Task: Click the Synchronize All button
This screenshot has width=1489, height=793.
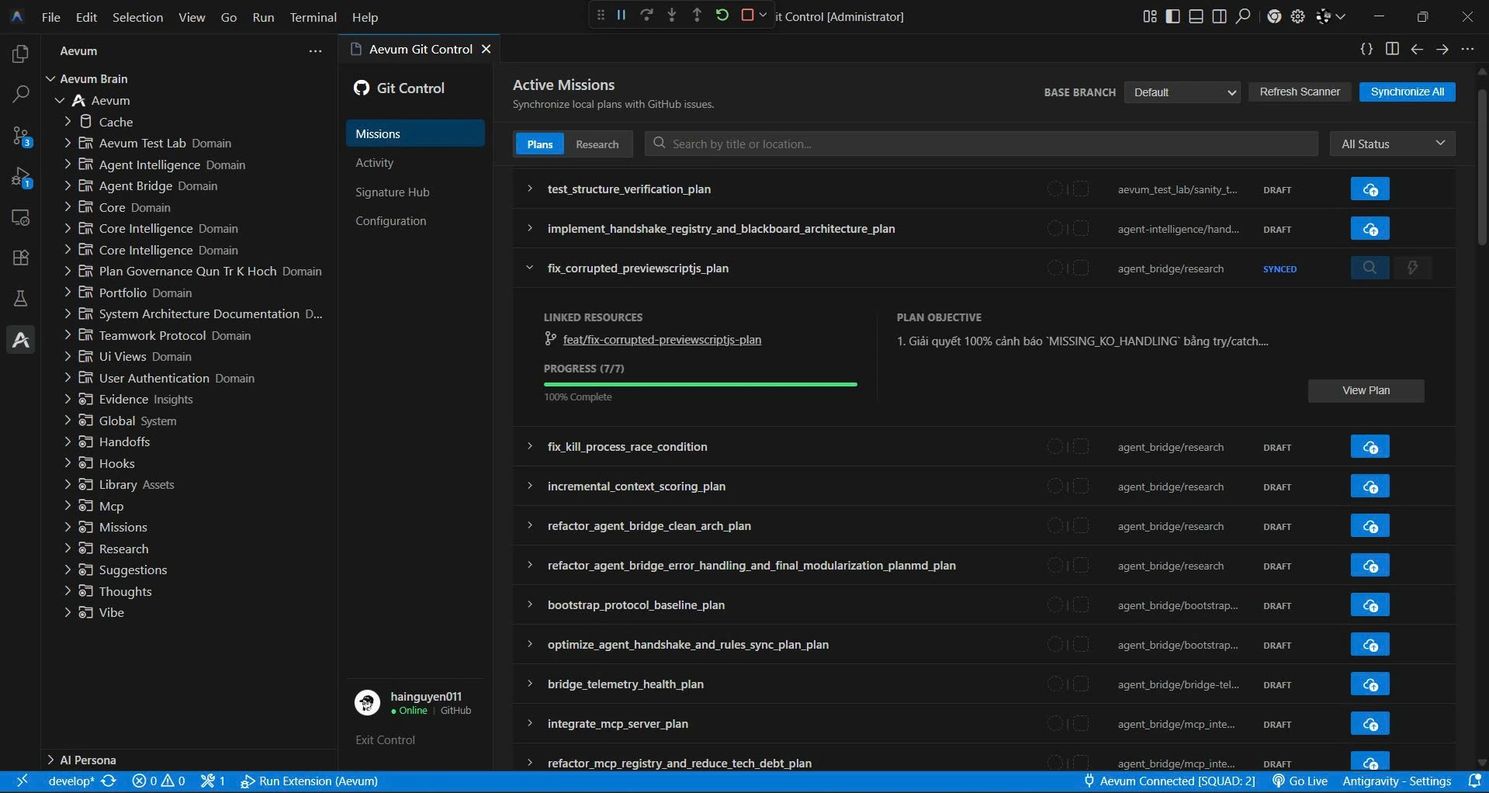Action: (x=1407, y=92)
